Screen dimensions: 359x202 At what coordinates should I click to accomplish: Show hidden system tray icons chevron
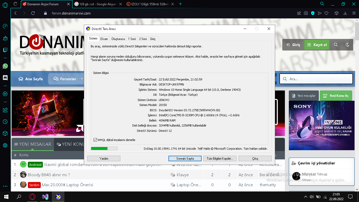pyautogui.click(x=305, y=197)
